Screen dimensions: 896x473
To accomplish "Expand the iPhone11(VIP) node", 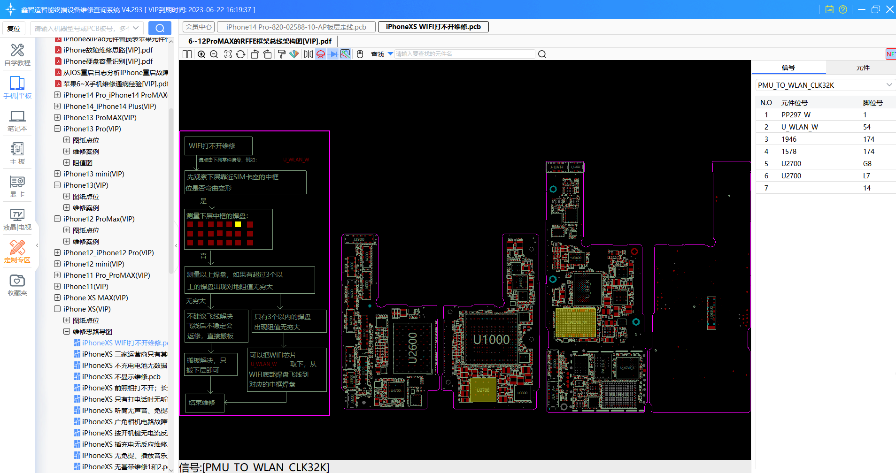I will pyautogui.click(x=57, y=286).
